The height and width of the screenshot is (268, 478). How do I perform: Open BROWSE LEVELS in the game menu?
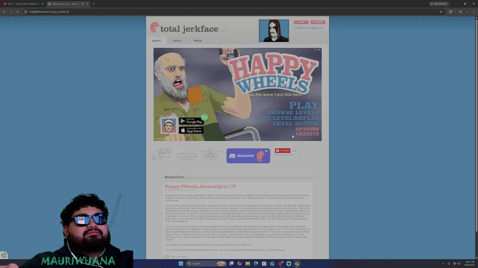click(x=293, y=112)
